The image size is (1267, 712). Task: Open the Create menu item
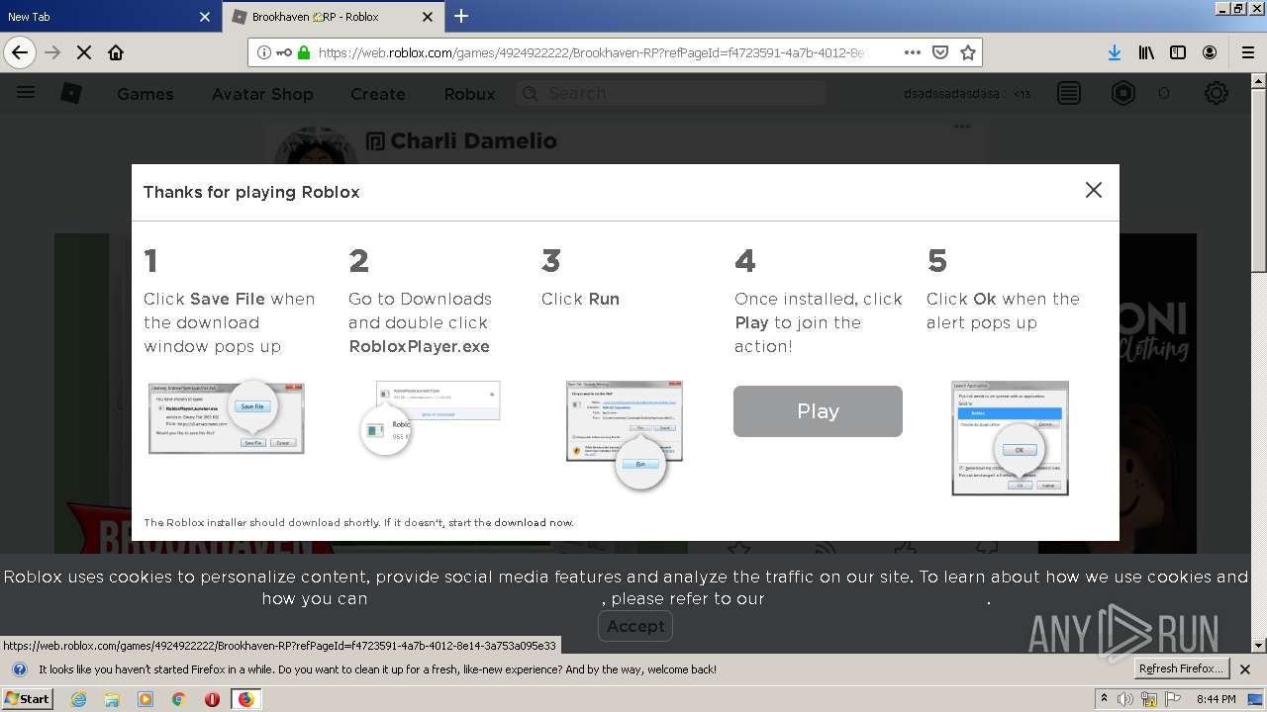click(x=378, y=94)
